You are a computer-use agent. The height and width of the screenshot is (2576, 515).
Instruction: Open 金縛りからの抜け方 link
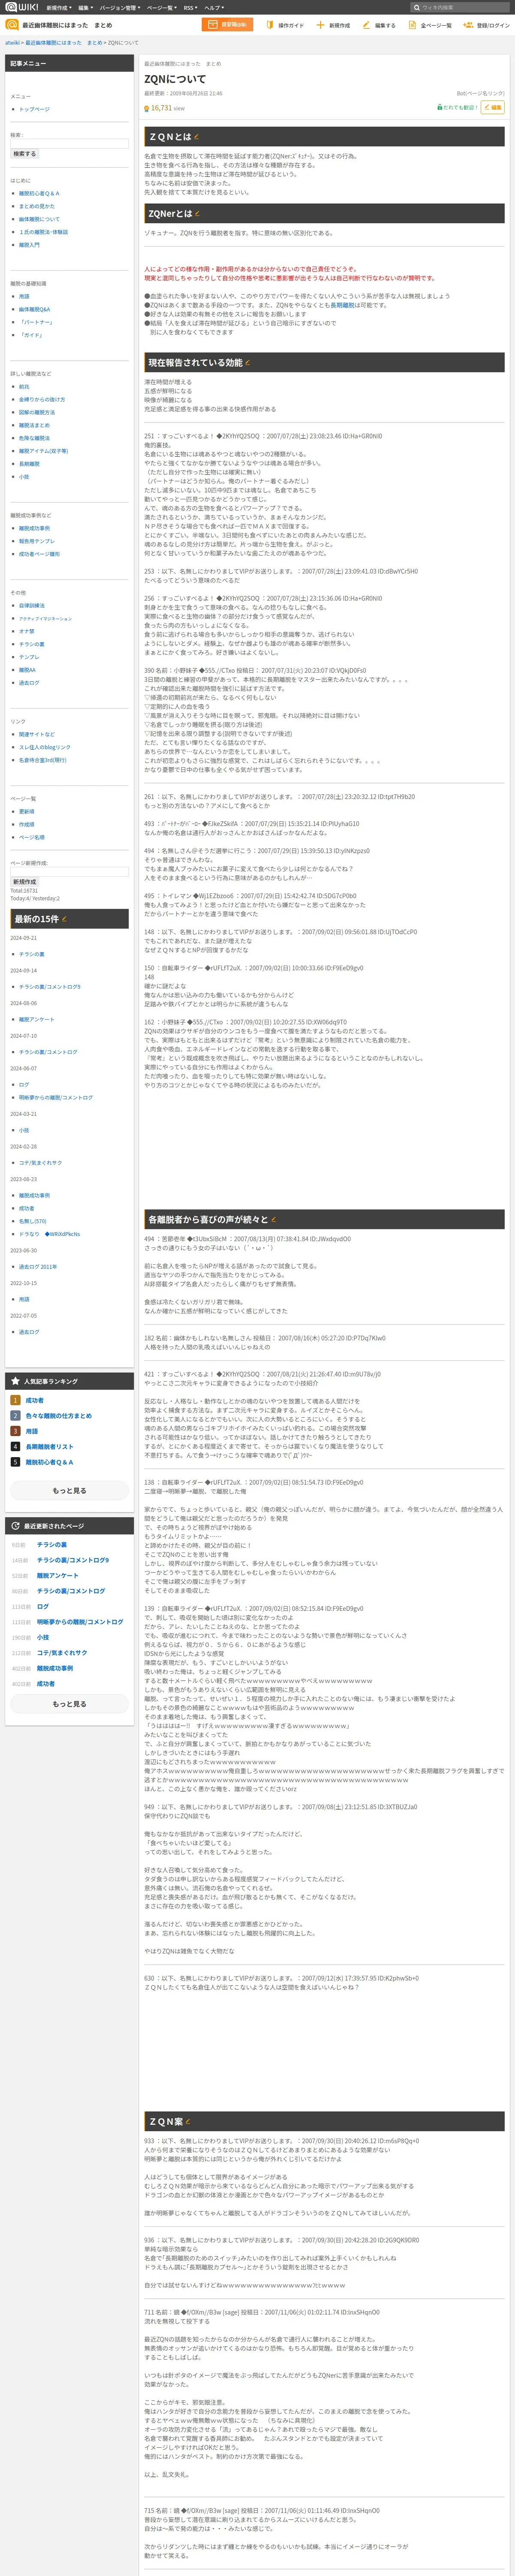[x=42, y=399]
